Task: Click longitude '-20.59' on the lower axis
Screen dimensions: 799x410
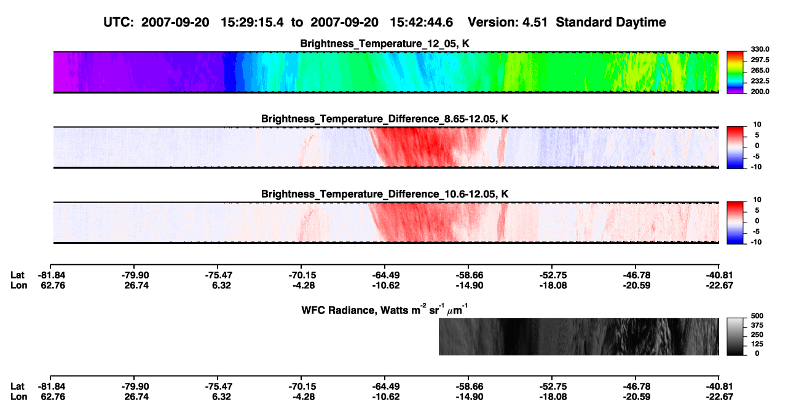Action: pyautogui.click(x=636, y=396)
